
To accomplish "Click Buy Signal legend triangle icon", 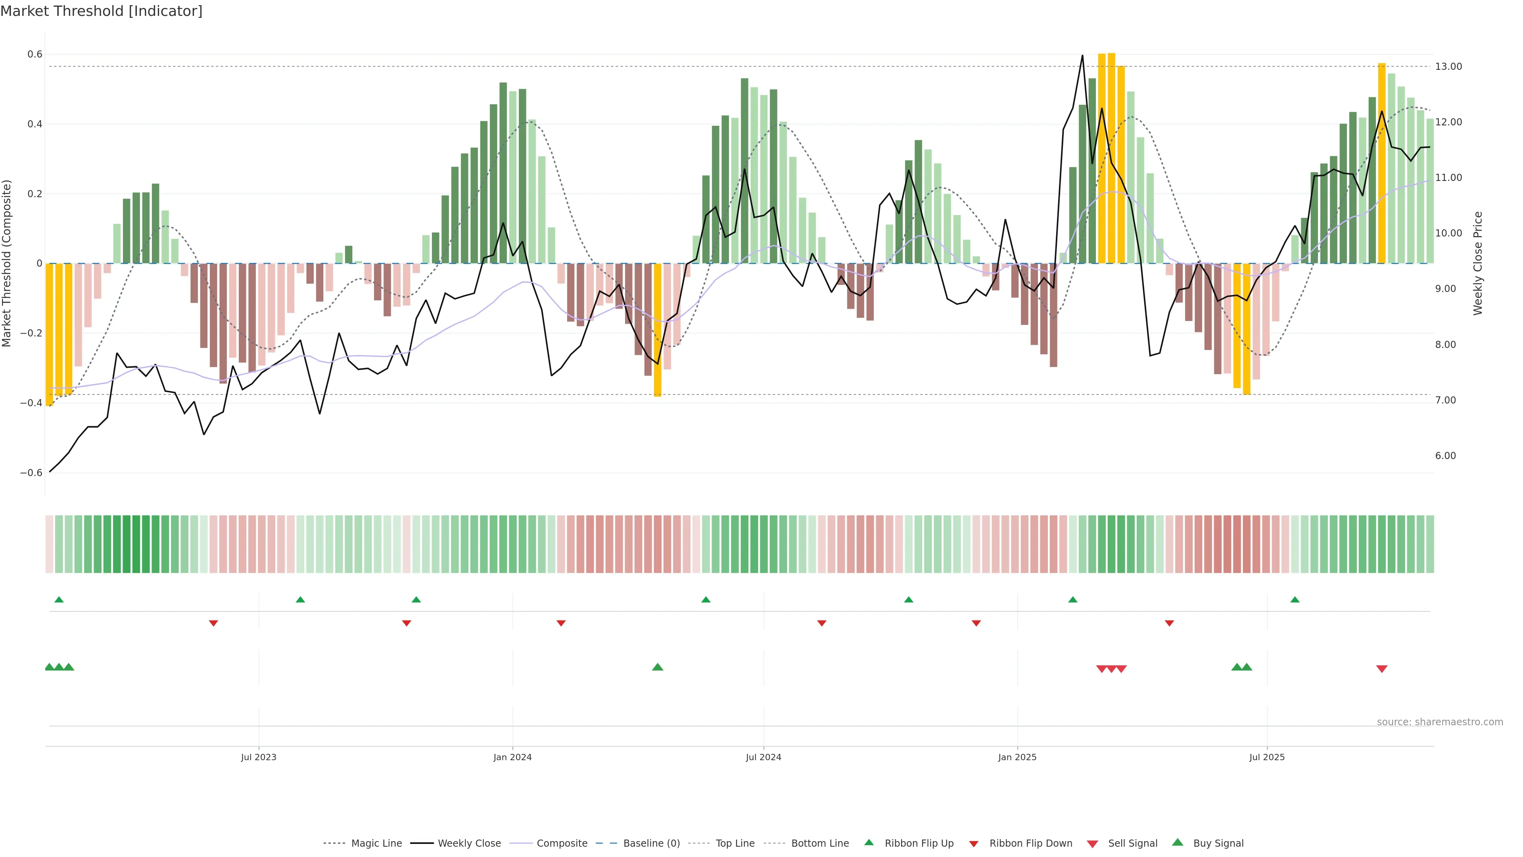I will coord(1178,842).
